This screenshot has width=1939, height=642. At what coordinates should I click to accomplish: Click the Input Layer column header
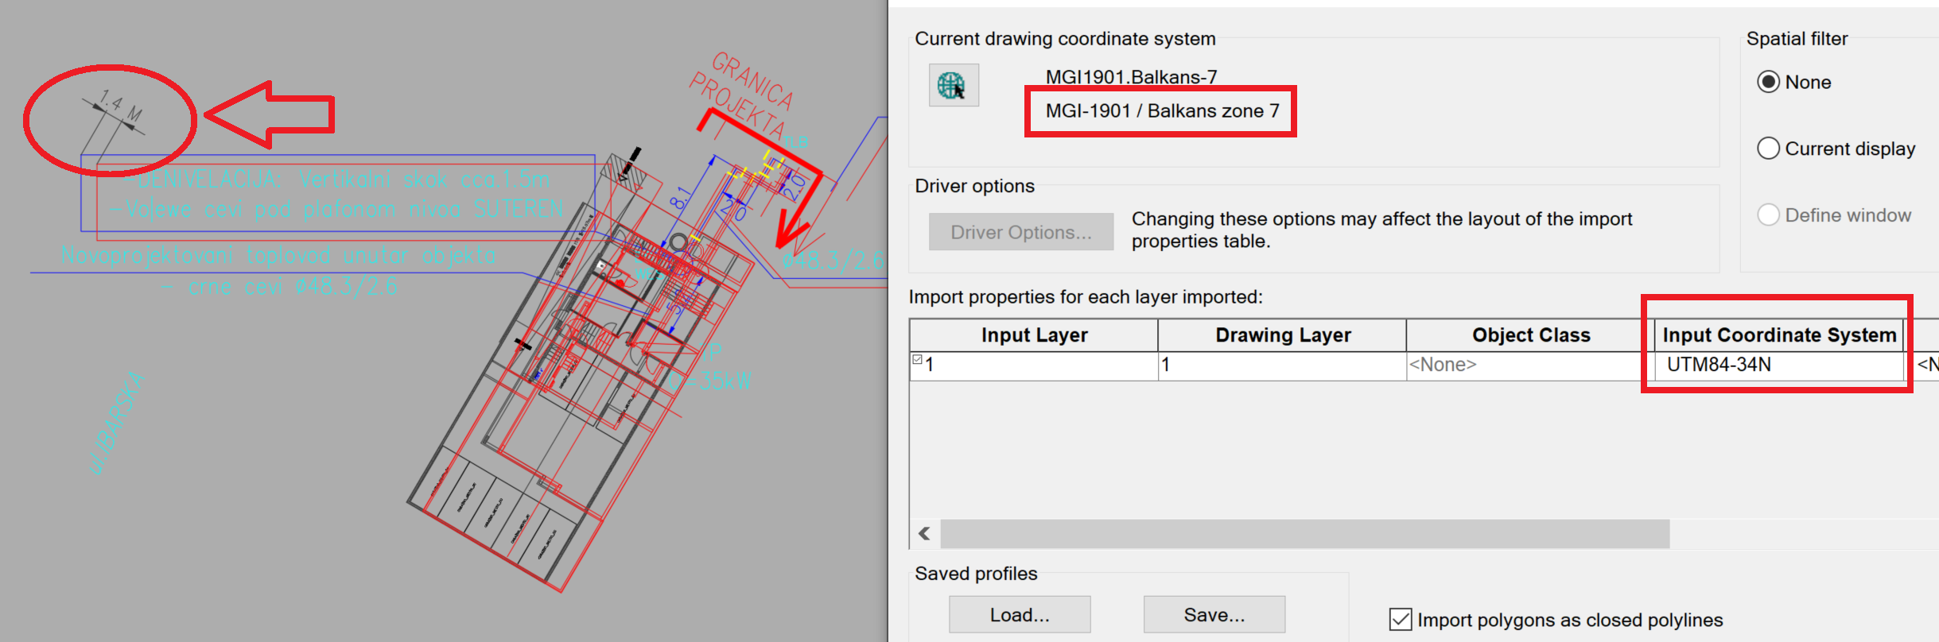(1034, 335)
